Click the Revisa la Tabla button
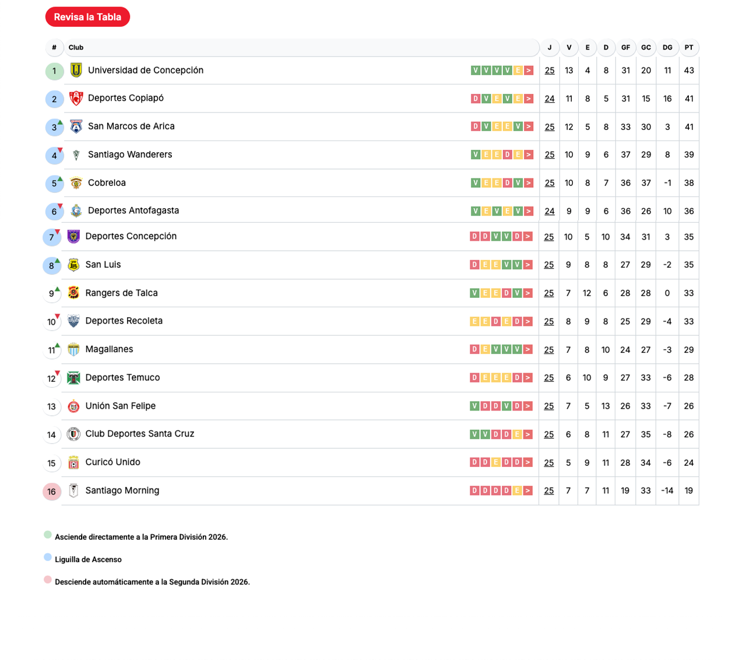746x660 pixels. click(87, 17)
